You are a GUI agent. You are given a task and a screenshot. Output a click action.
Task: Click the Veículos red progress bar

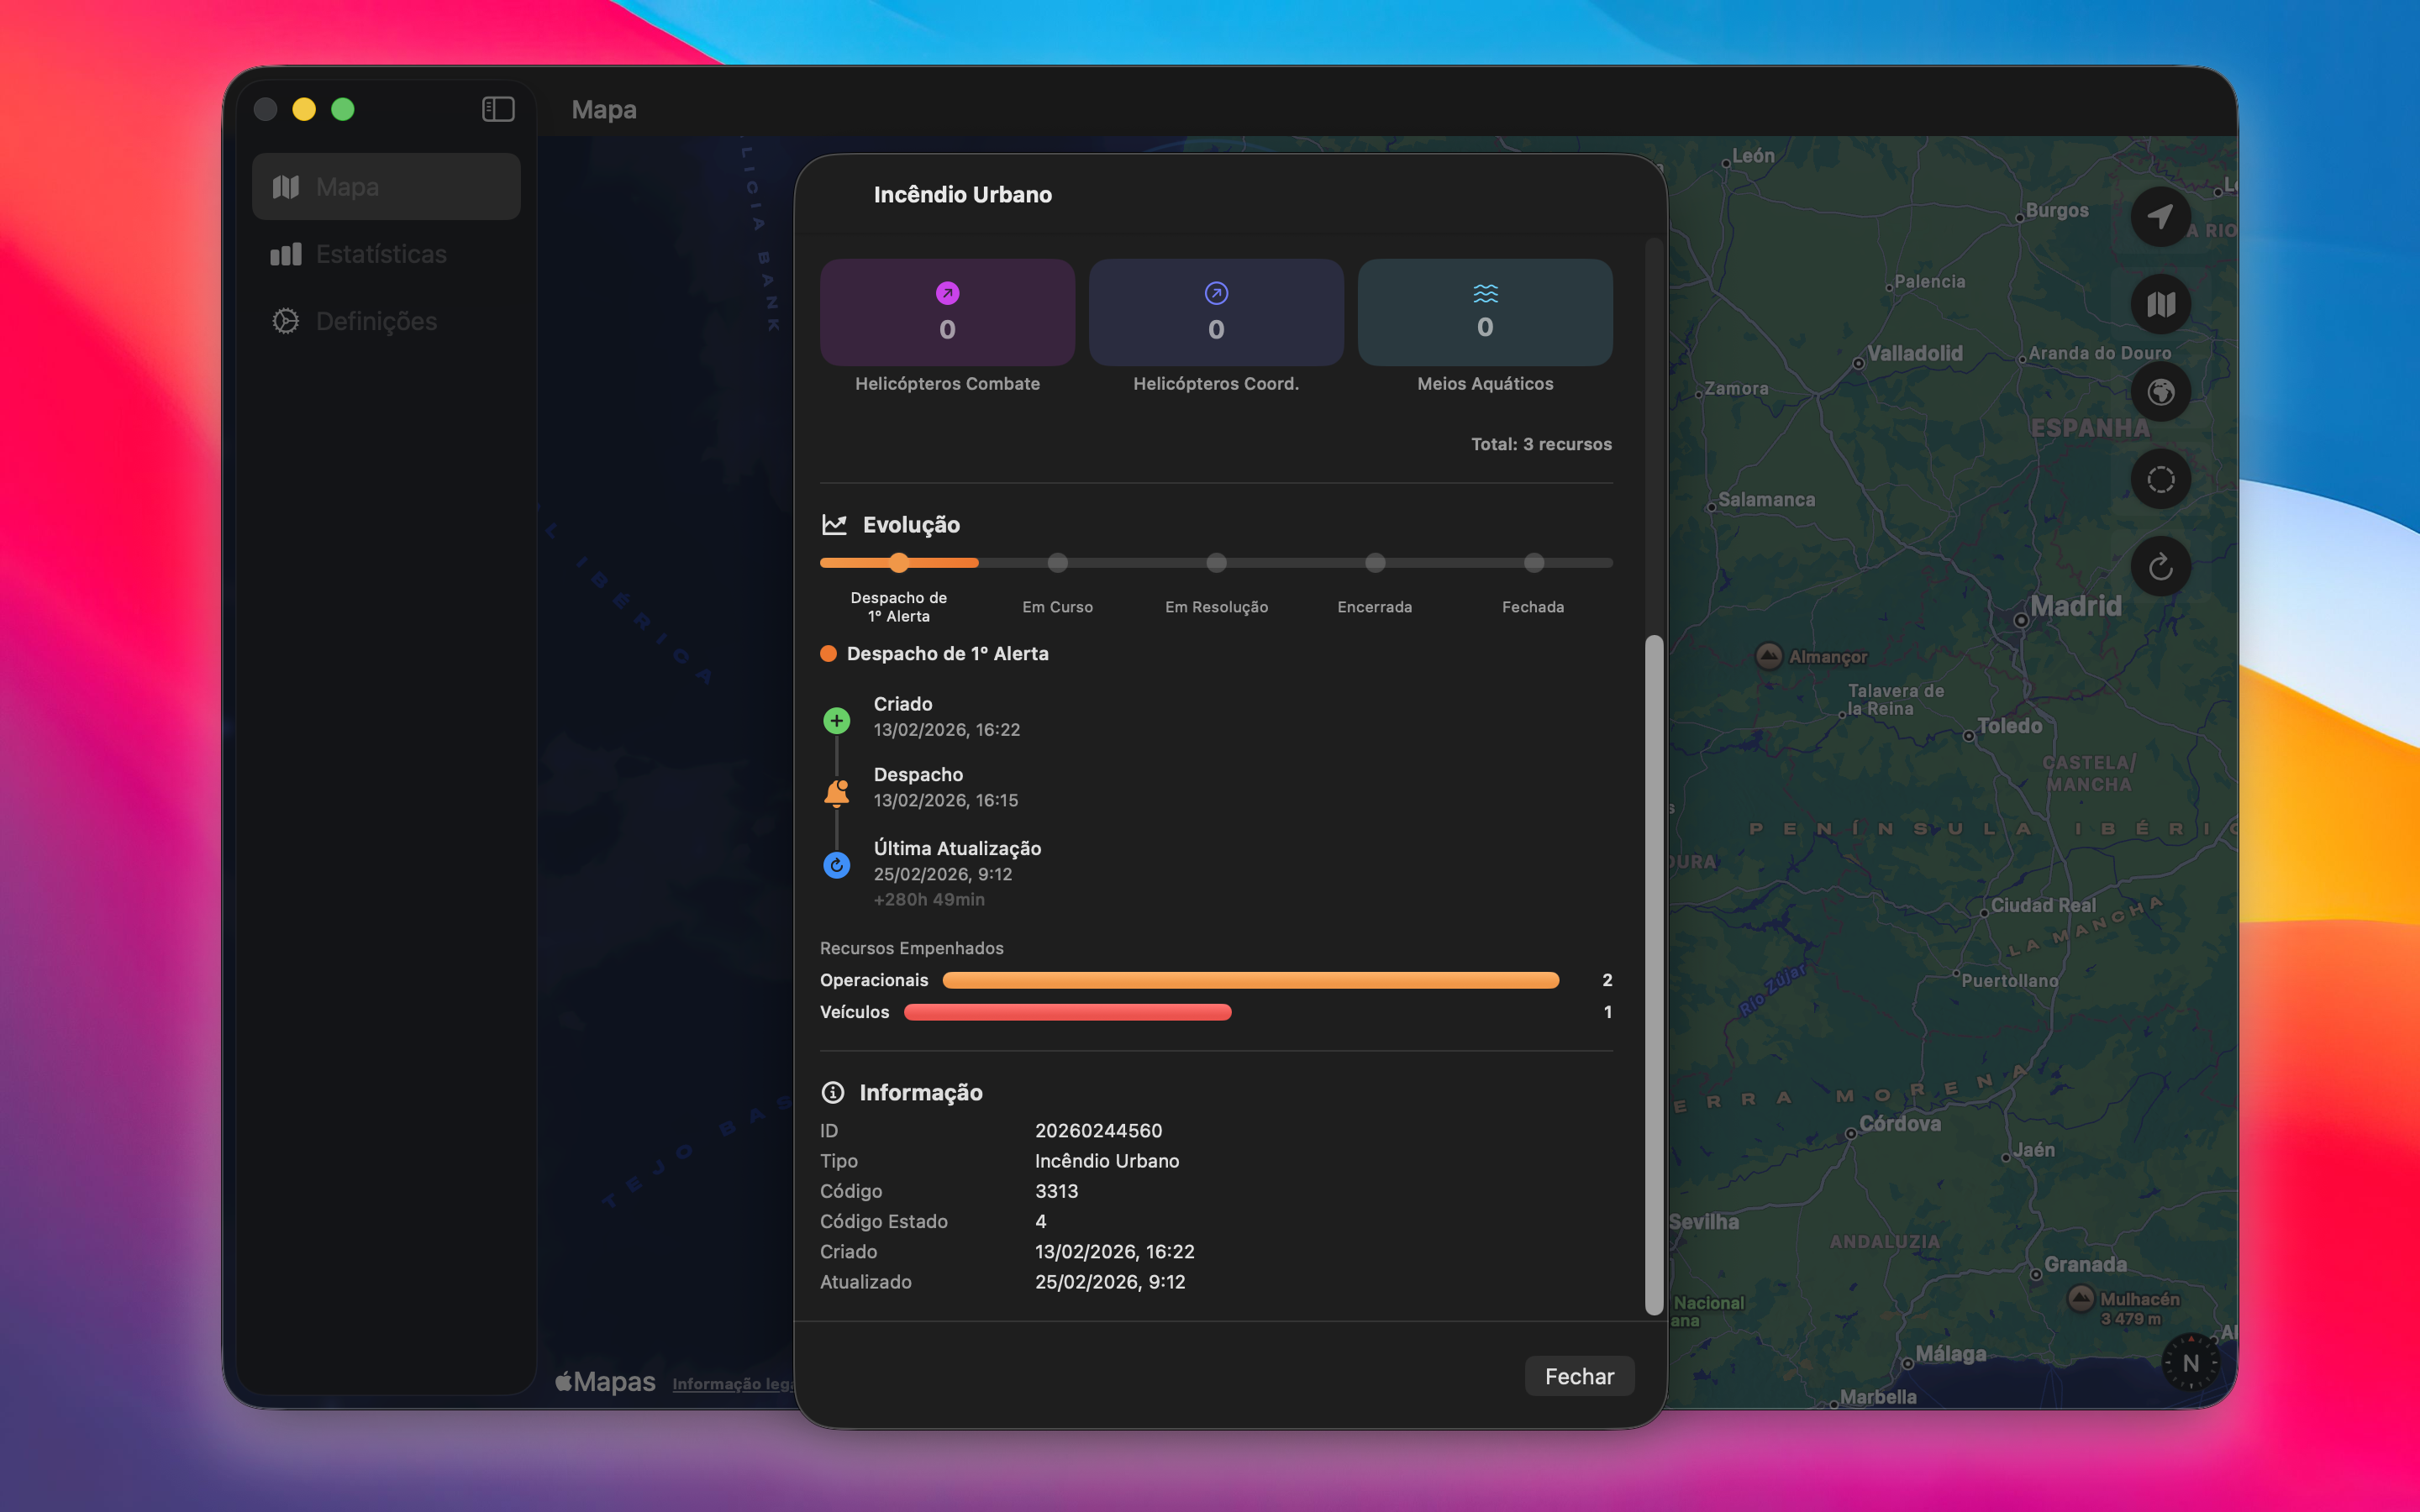pos(1067,1012)
